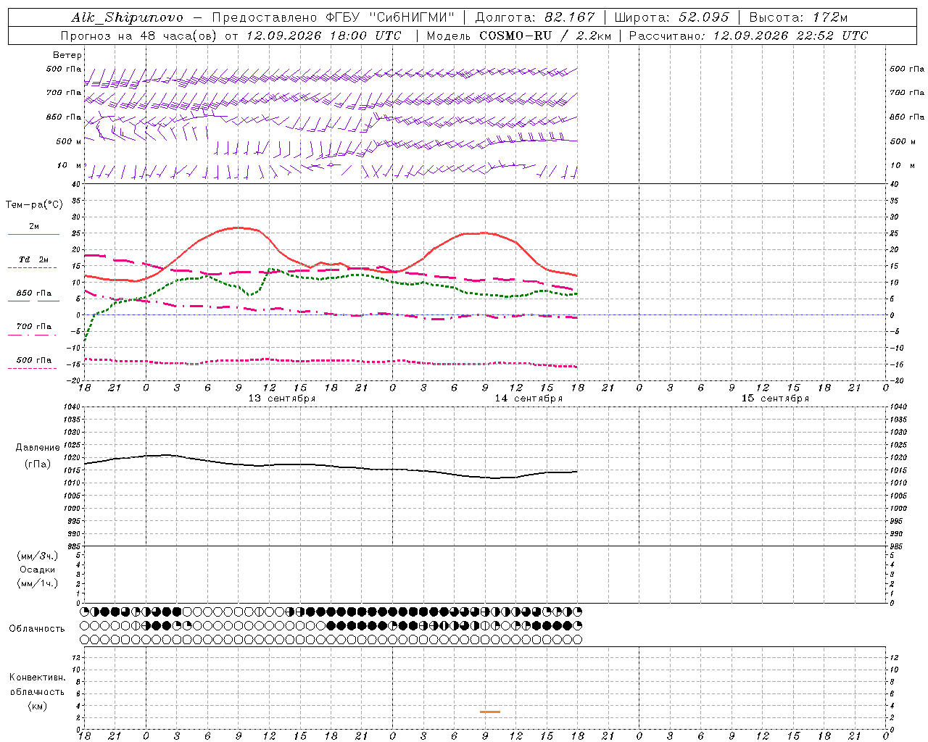
Task: Click the 700 гПа temperature legend entry
Action: [x=33, y=327]
